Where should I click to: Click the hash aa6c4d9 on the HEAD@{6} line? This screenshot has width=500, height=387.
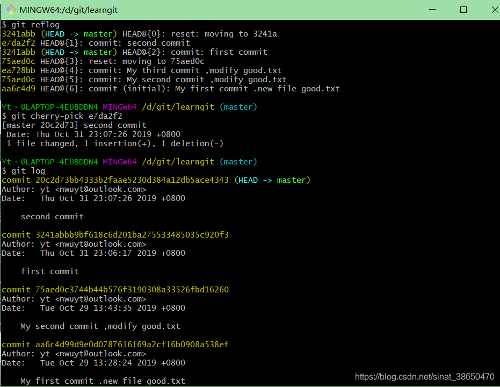(x=18, y=89)
